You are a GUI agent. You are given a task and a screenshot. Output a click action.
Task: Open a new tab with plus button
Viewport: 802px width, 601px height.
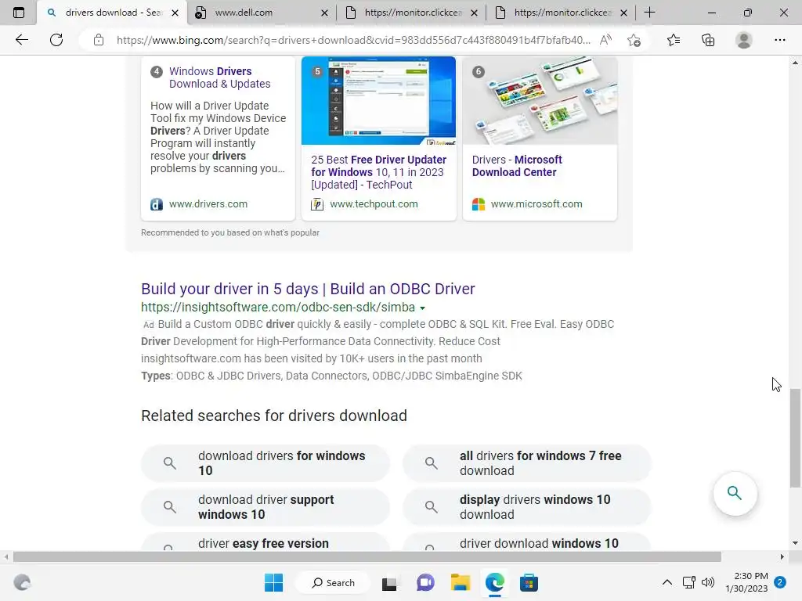649,13
